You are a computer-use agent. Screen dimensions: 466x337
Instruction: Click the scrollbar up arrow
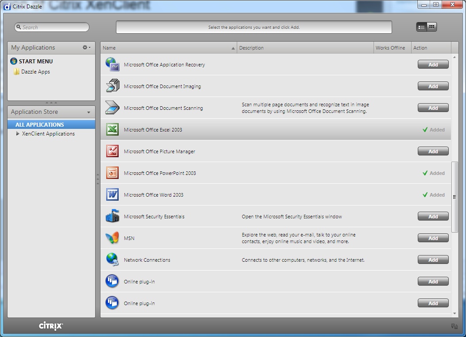[454, 57]
